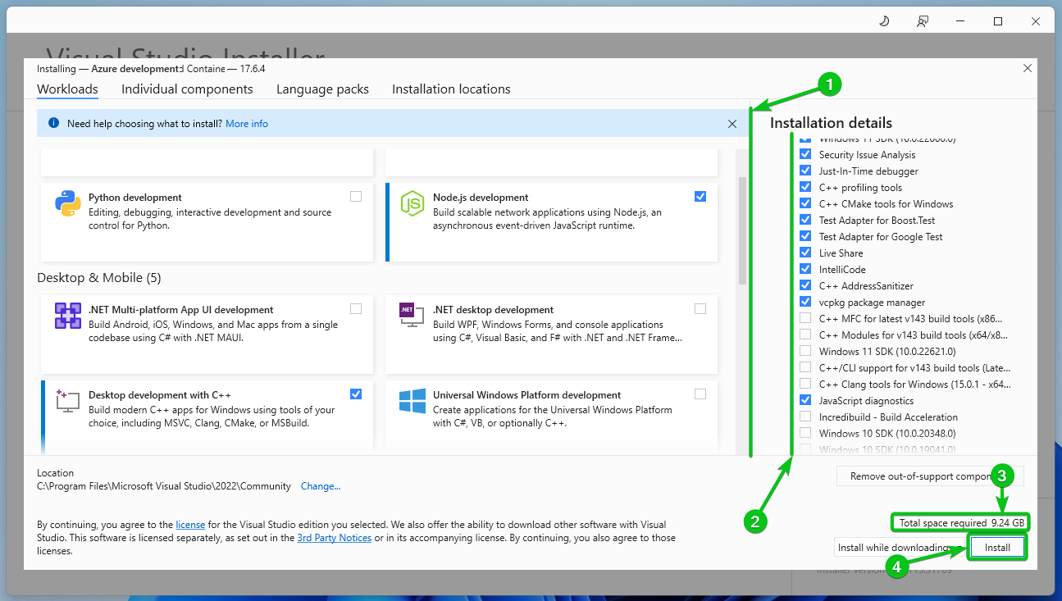Enable the Python development workload checkbox

(355, 196)
